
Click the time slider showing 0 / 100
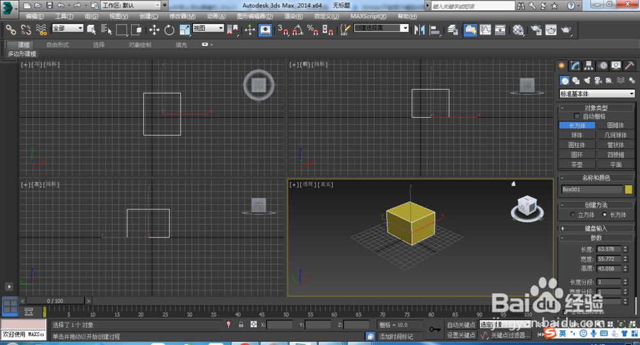pyautogui.click(x=55, y=301)
